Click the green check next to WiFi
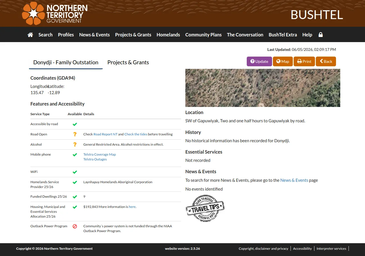Viewport: 365px width, 256px height. (75, 172)
